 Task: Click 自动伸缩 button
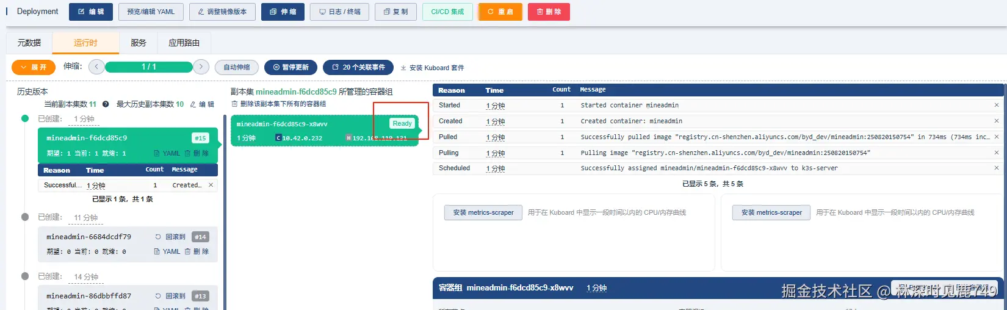coord(237,67)
